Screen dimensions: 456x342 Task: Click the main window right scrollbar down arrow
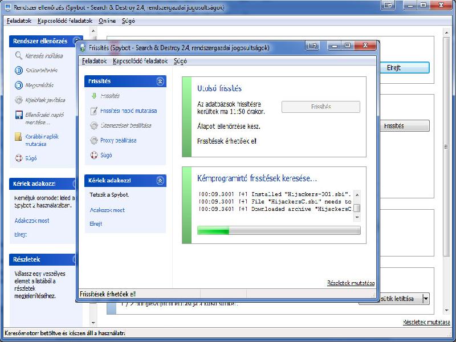(447, 311)
